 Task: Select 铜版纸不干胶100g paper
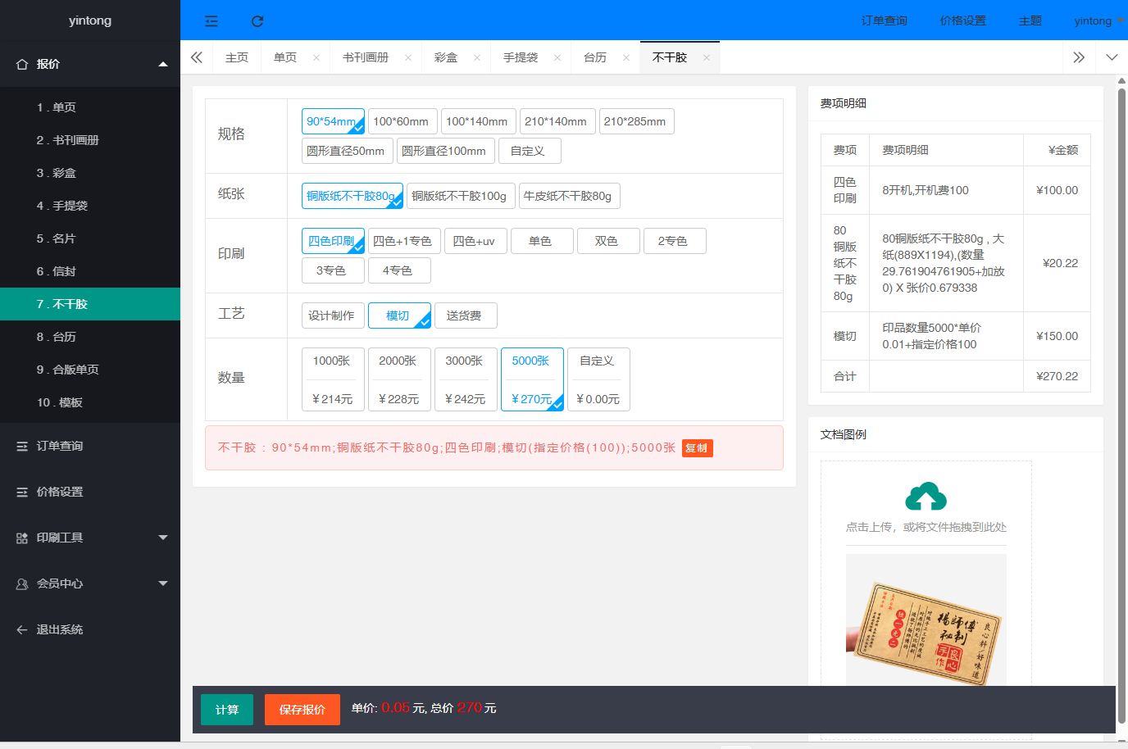point(459,196)
